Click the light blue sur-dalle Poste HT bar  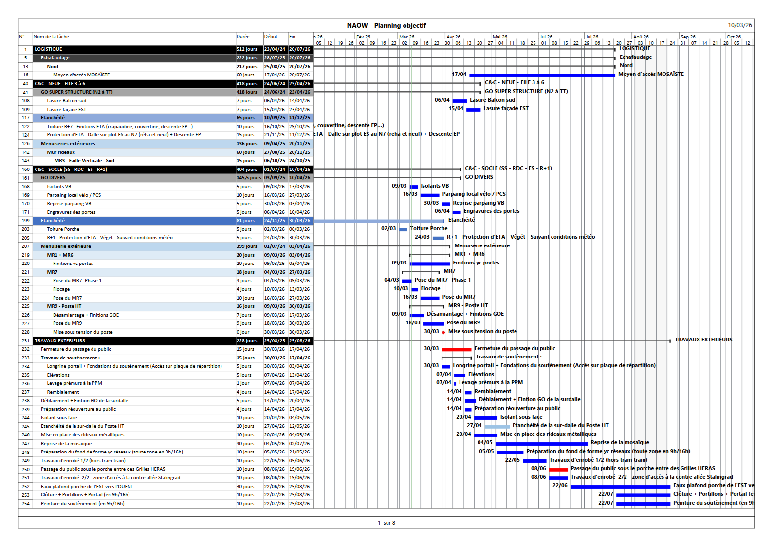[x=497, y=427]
